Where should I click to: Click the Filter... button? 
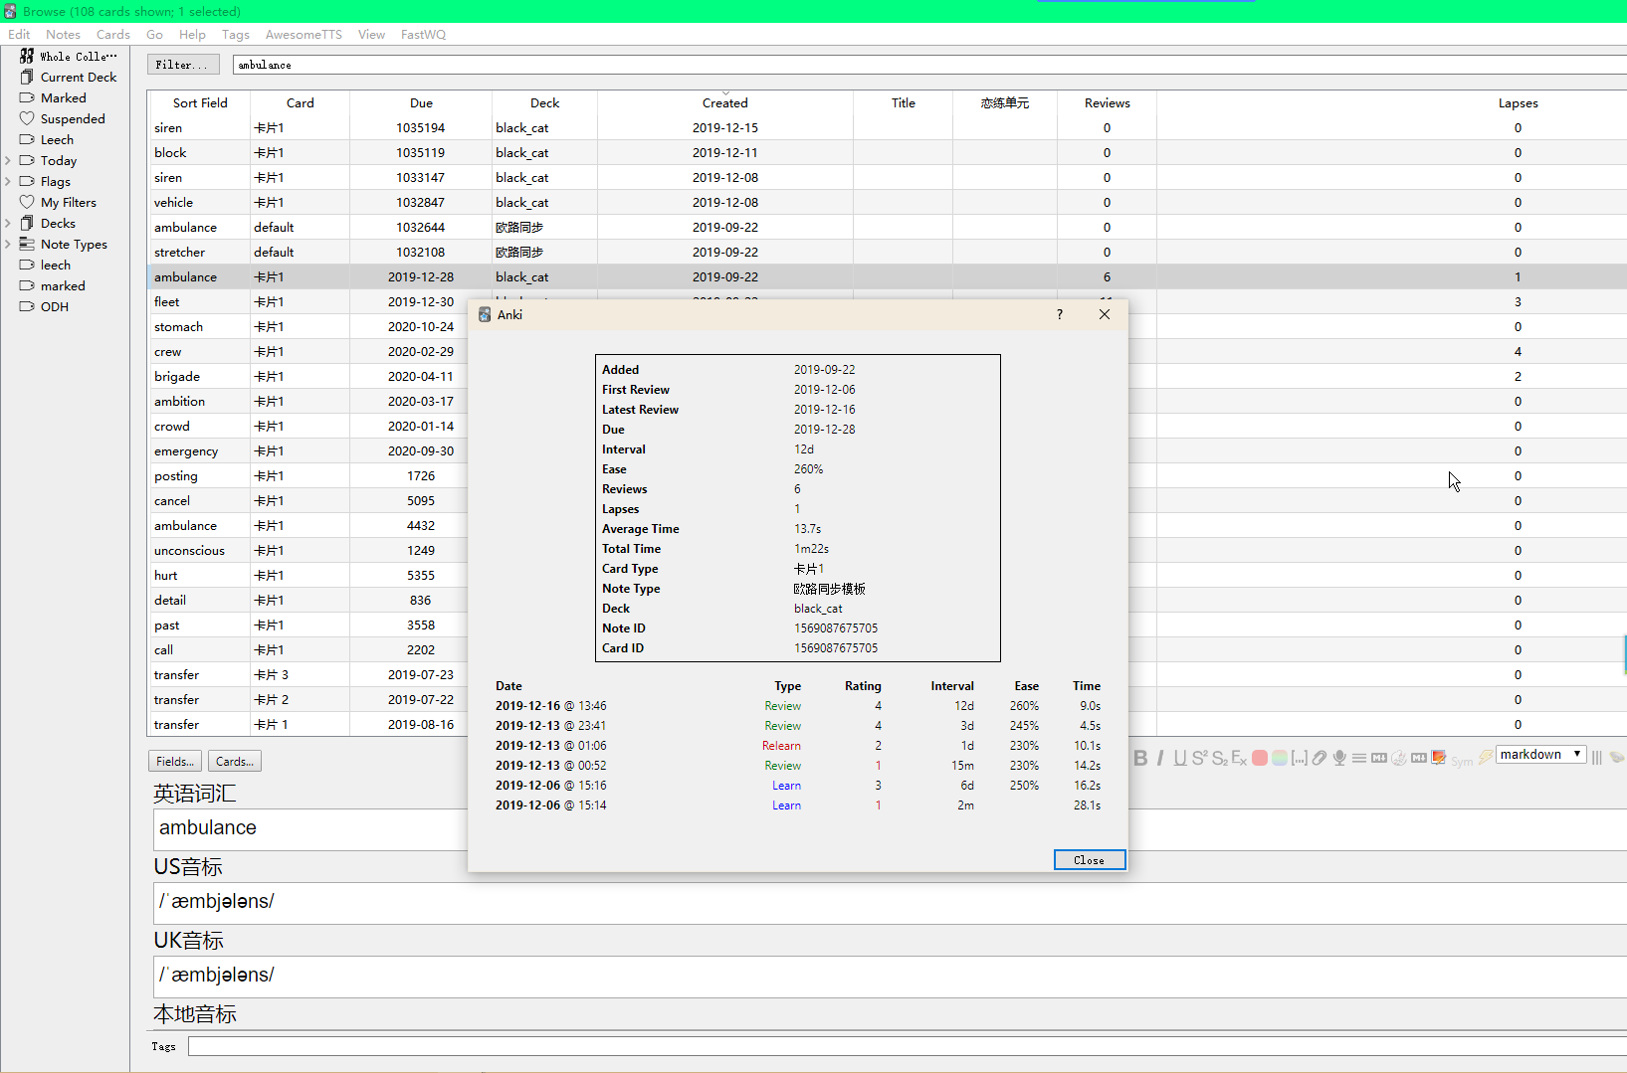(x=183, y=65)
